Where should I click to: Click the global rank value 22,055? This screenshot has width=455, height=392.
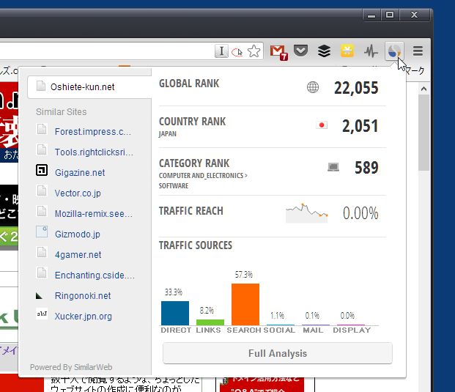coord(356,88)
